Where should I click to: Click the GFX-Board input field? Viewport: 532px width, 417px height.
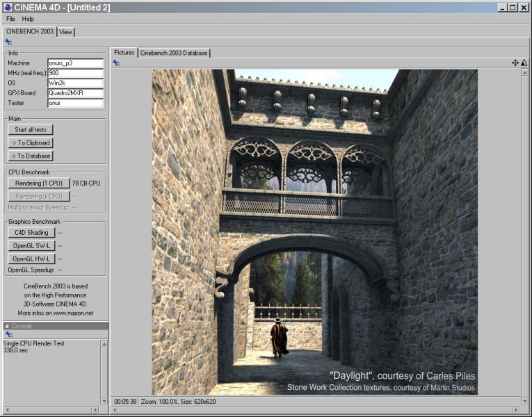pyautogui.click(x=75, y=93)
